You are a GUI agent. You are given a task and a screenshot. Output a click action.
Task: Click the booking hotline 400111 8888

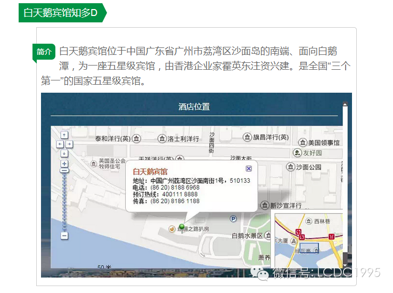click(x=179, y=194)
